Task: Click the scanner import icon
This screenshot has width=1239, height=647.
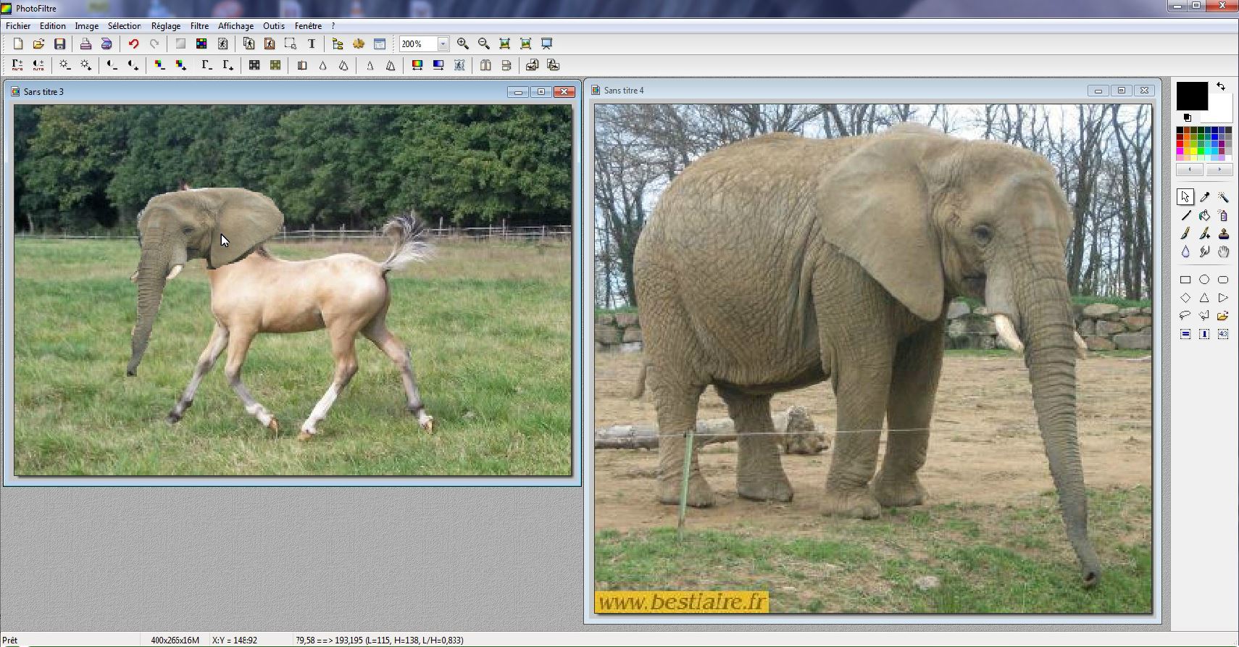Action: tap(107, 44)
